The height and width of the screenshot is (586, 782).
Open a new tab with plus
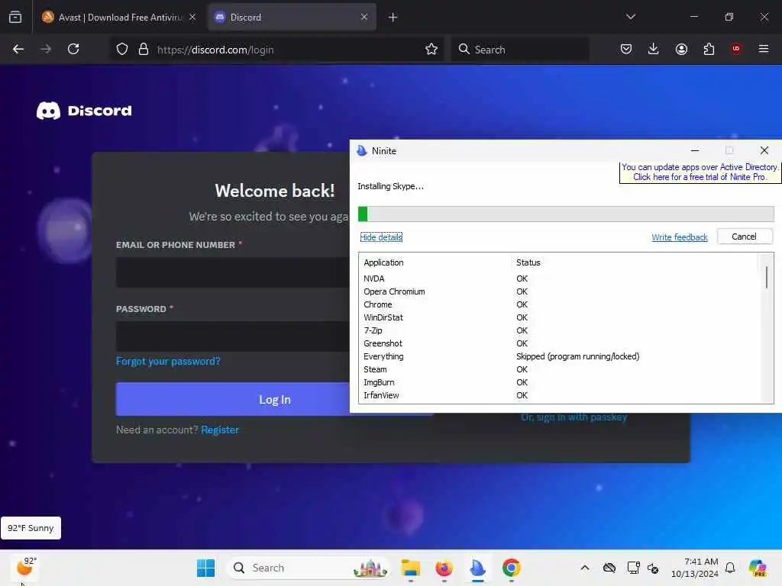(393, 18)
